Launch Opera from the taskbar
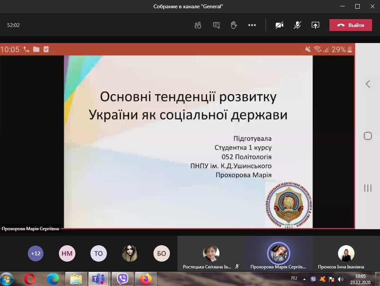This screenshot has width=380, height=286. [30, 279]
